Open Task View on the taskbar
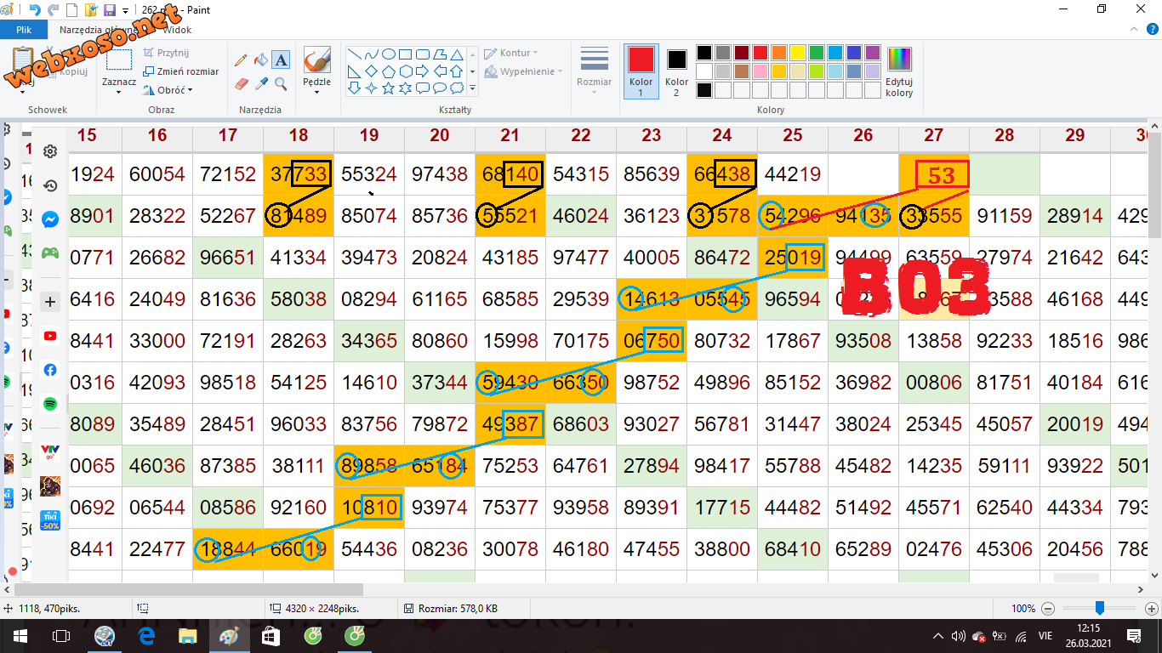This screenshot has width=1162, height=653. point(61,636)
